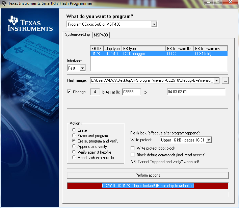This screenshot has width=239, height=208.
Task: Click the progress bar below the status
Action: point(148,194)
